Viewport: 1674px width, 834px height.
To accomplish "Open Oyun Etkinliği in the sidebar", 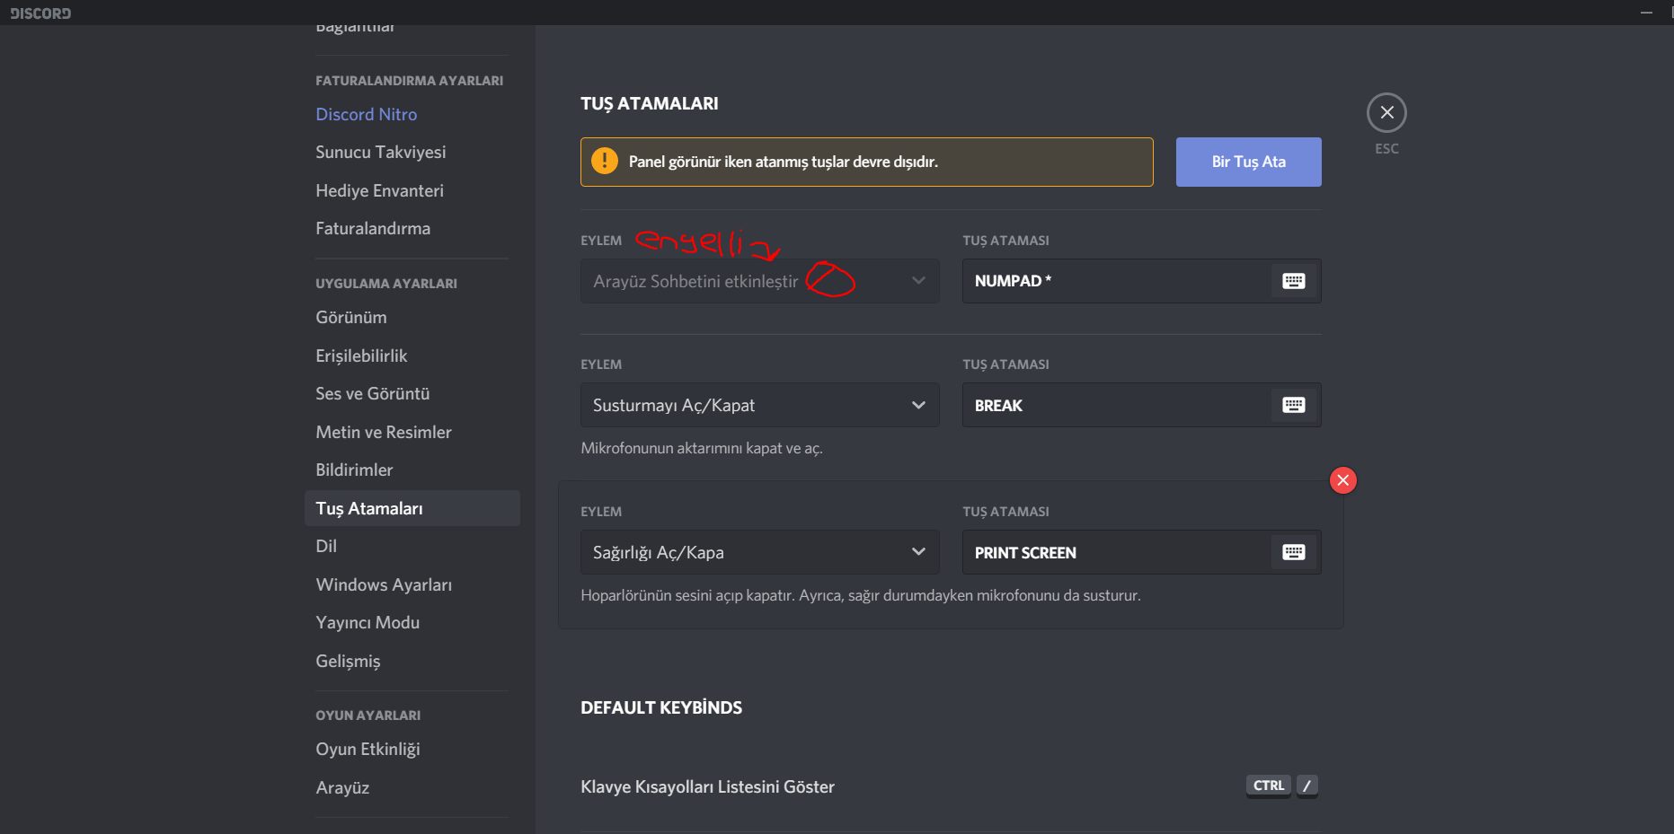I will tap(368, 749).
